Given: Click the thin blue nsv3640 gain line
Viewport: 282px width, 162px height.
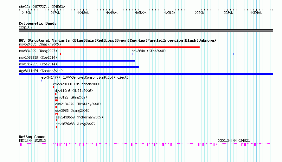Looking at the screenshot, I should [x=183, y=54].
